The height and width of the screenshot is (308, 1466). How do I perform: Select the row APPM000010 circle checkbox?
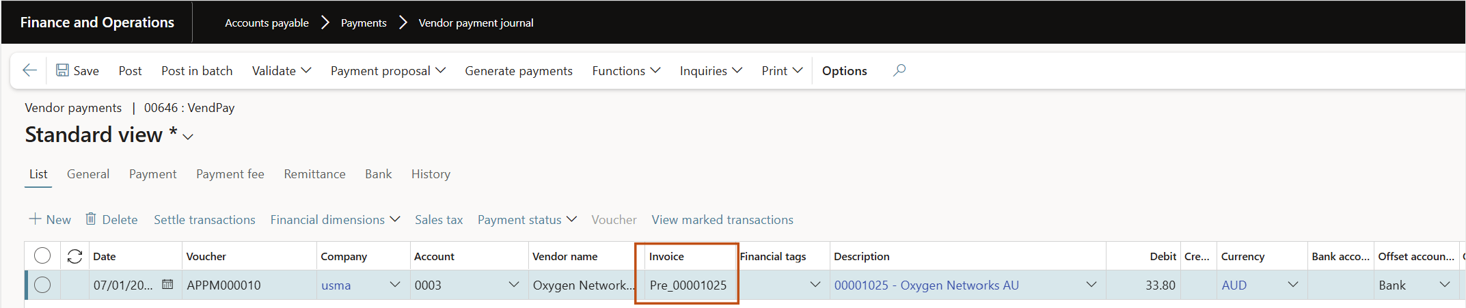[42, 285]
